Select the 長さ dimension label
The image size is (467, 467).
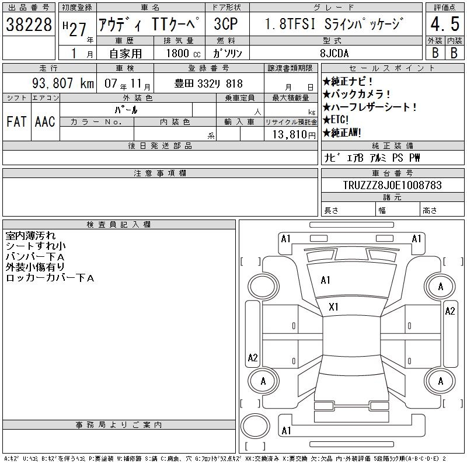pos(332,211)
